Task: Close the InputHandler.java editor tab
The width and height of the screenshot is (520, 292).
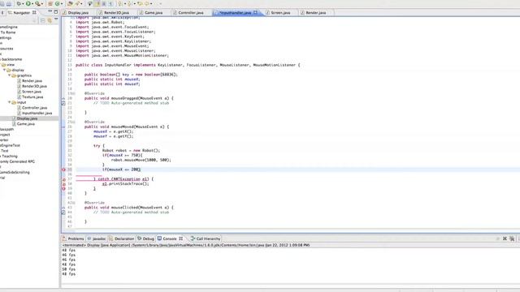Action: click(255, 13)
